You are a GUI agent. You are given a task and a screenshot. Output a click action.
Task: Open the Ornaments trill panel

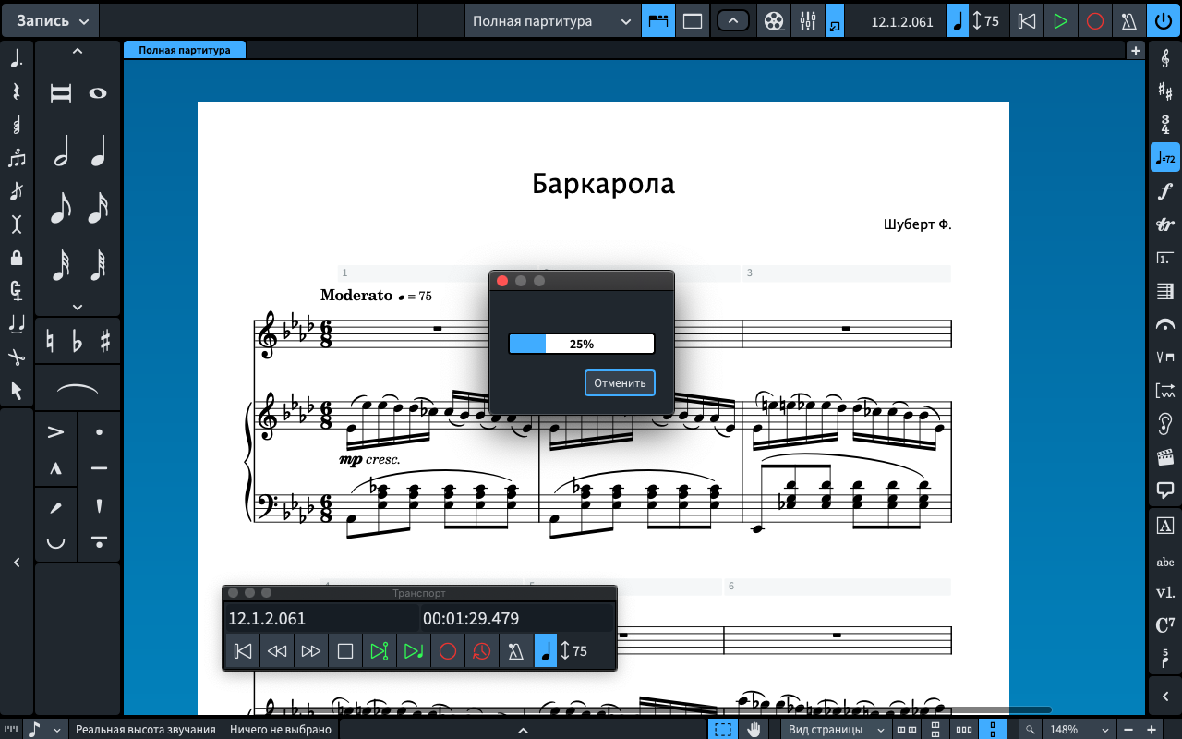pyautogui.click(x=1164, y=224)
